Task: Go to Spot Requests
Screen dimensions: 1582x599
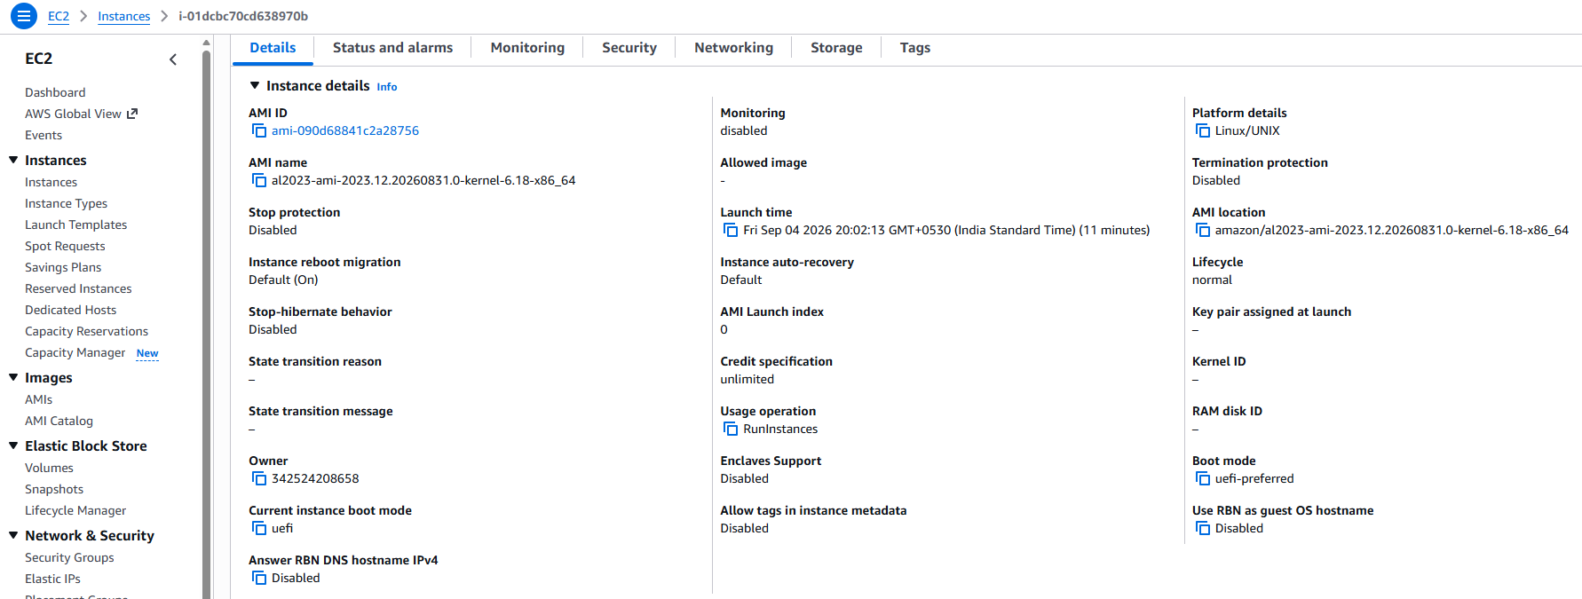Action: click(65, 246)
